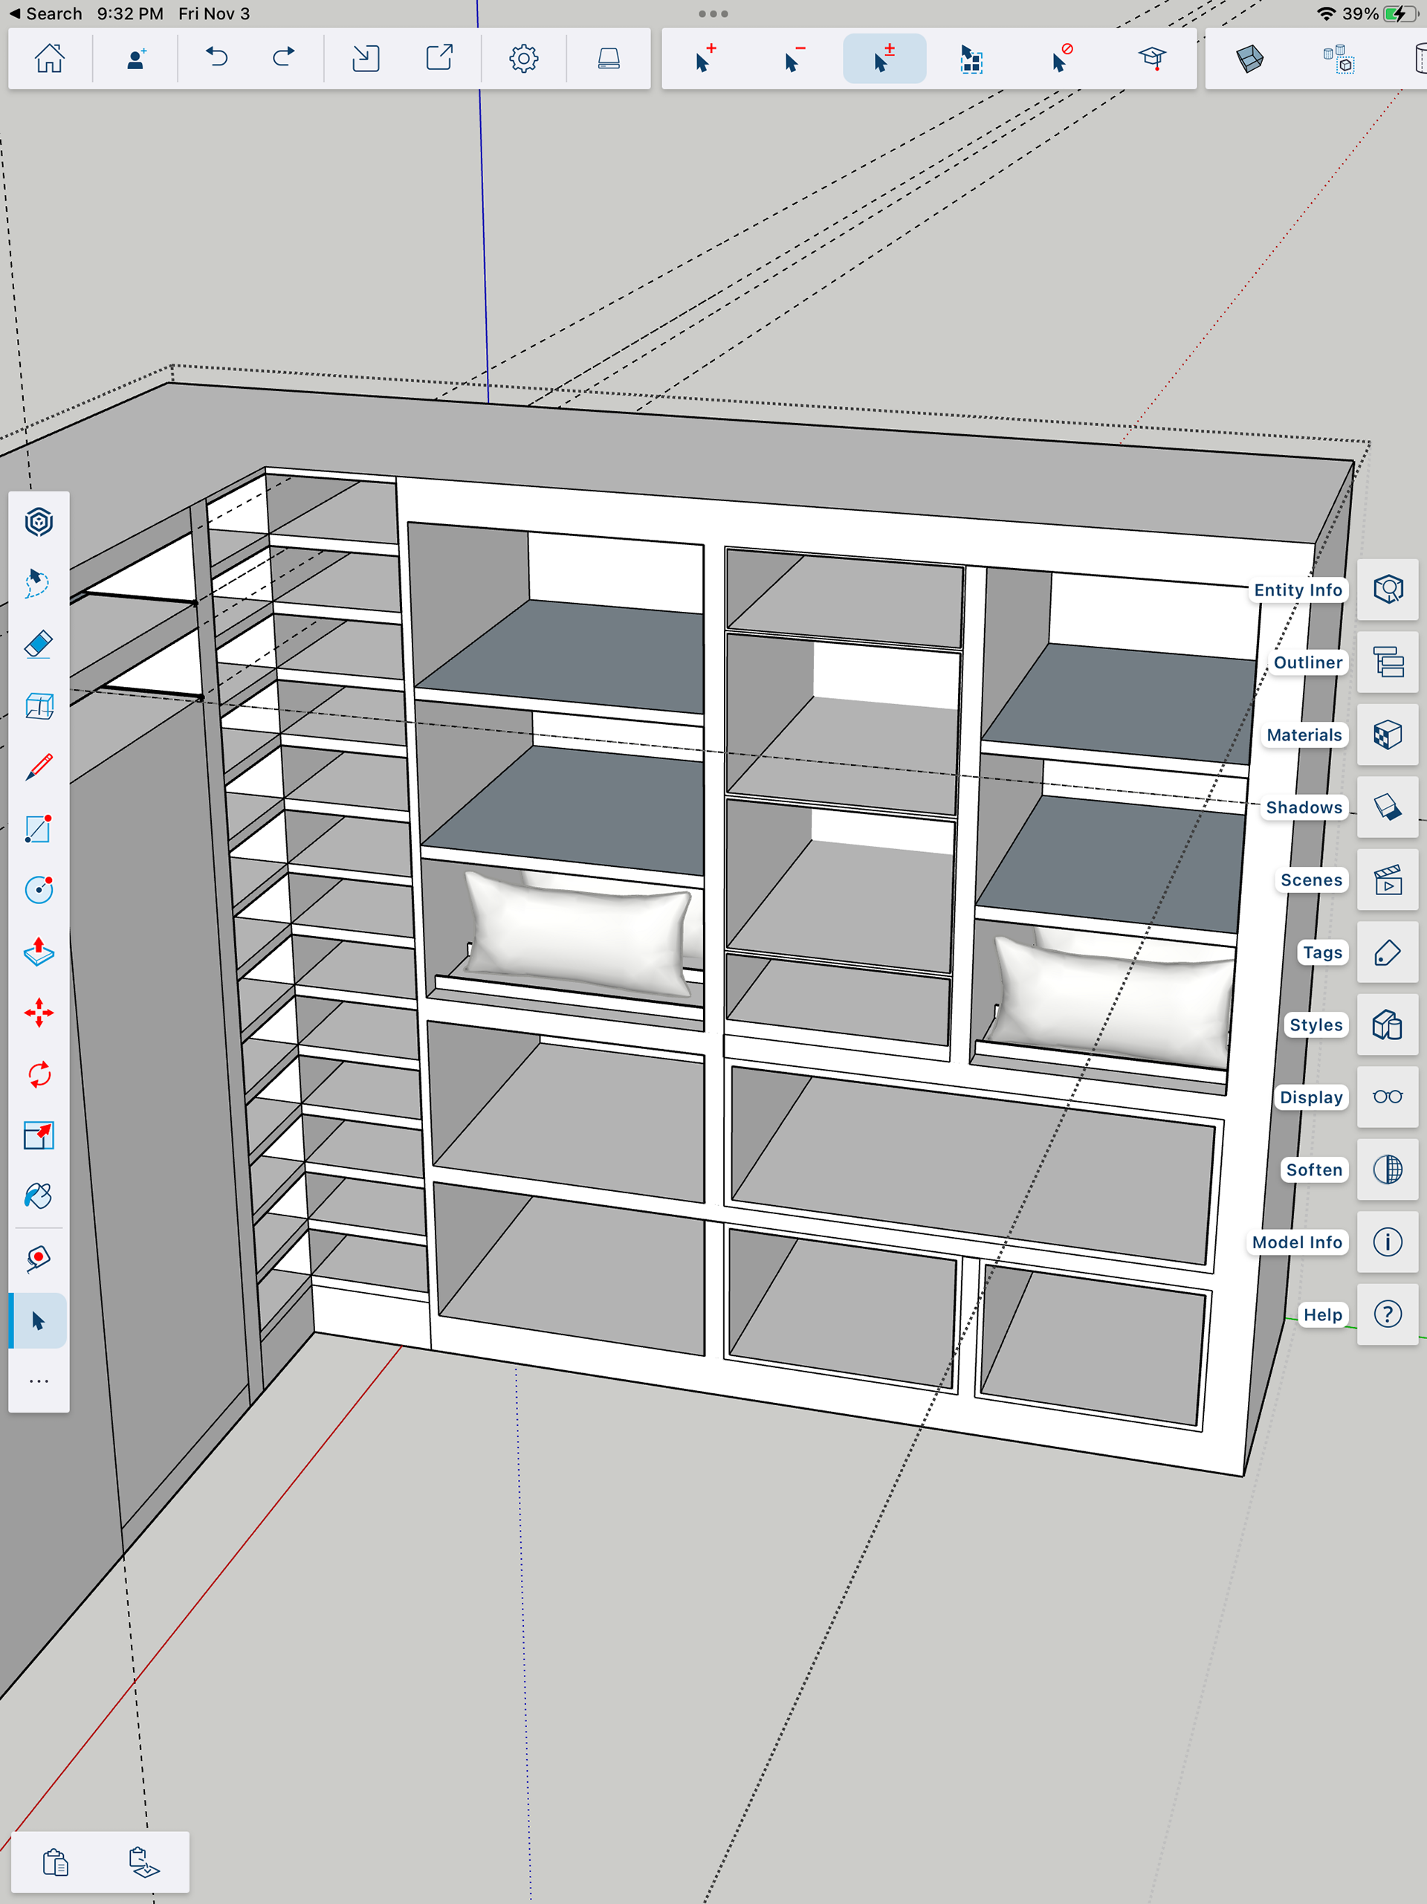Tap the Undo arrow button

[217, 59]
